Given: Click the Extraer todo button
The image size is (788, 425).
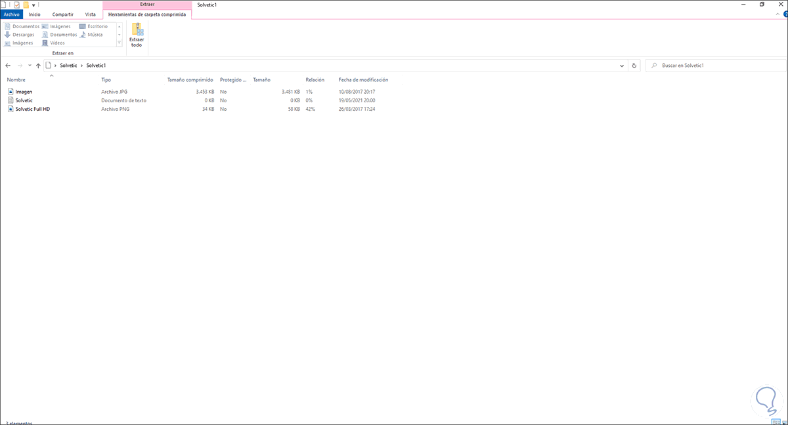Looking at the screenshot, I should tap(137, 35).
